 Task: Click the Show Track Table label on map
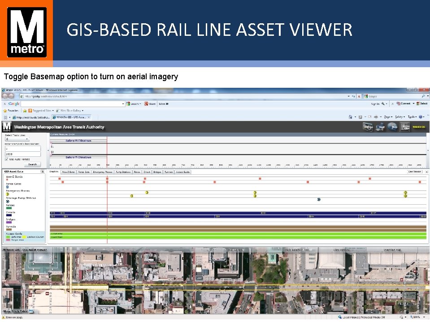[15, 311]
